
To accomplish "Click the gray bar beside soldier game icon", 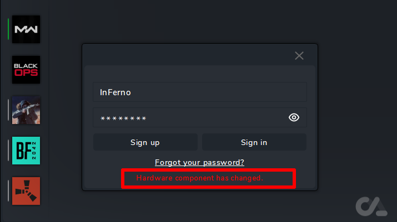I will 8,110.
